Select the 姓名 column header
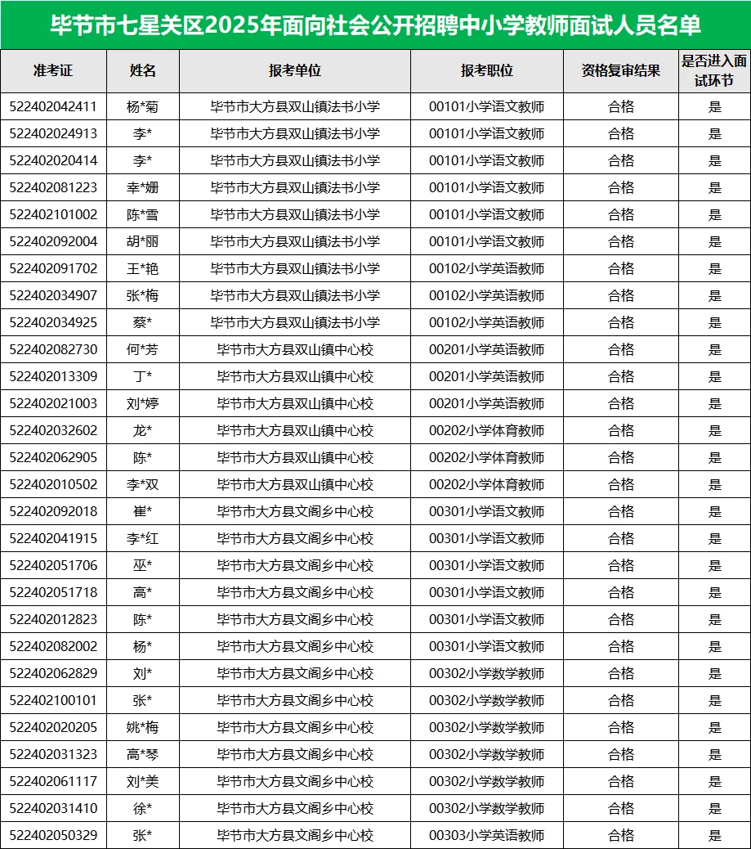Image resolution: width=751 pixels, height=849 pixels. [140, 71]
